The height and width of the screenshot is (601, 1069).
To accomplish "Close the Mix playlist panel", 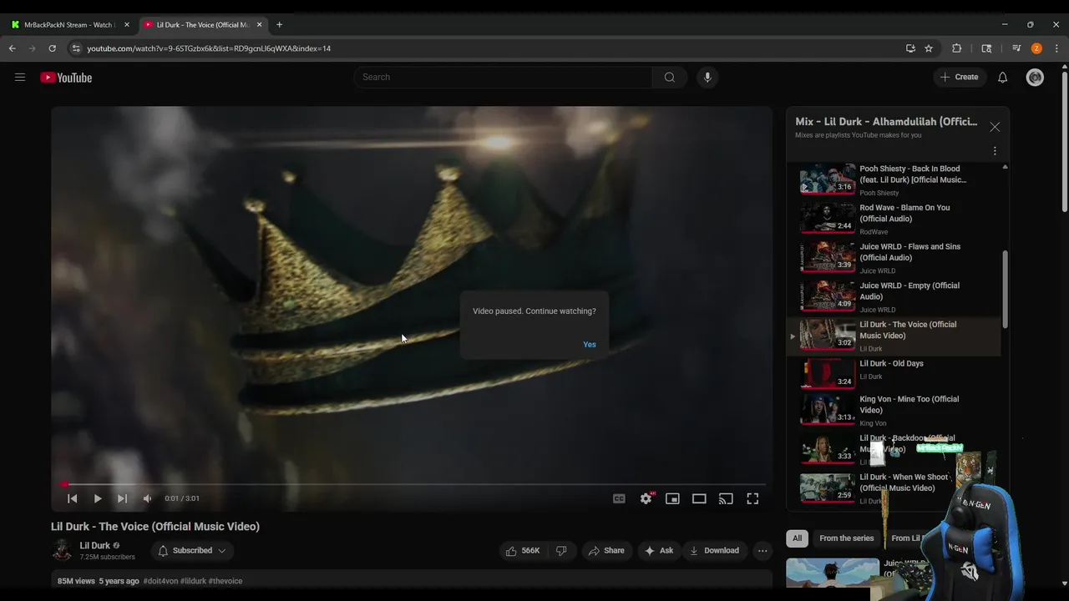I will pyautogui.click(x=995, y=127).
